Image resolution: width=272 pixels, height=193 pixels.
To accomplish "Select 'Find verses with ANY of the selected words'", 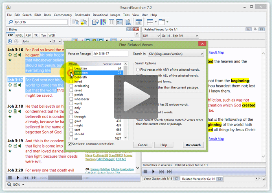I will click(138, 69).
